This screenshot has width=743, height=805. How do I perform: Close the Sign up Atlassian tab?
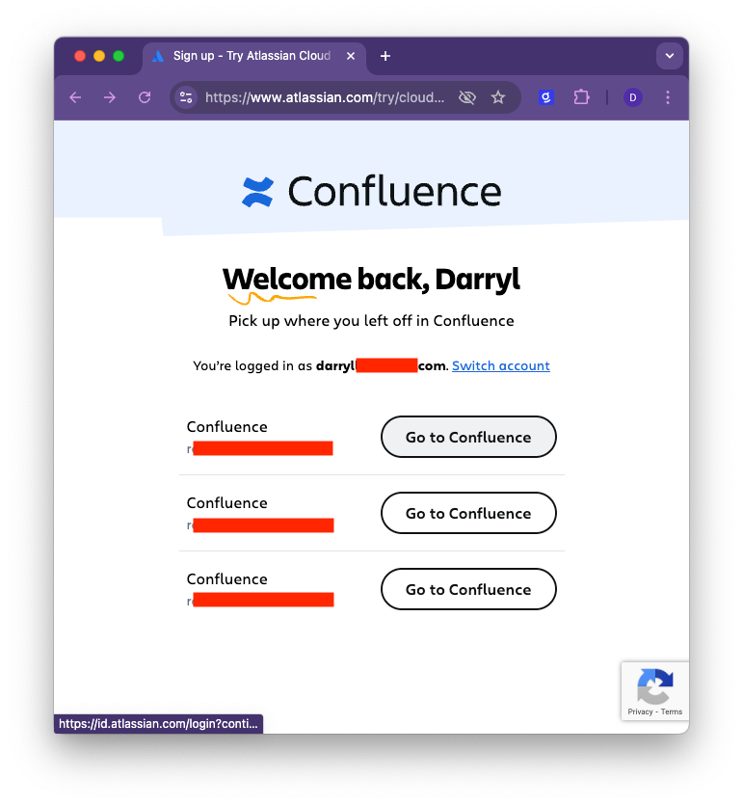351,56
